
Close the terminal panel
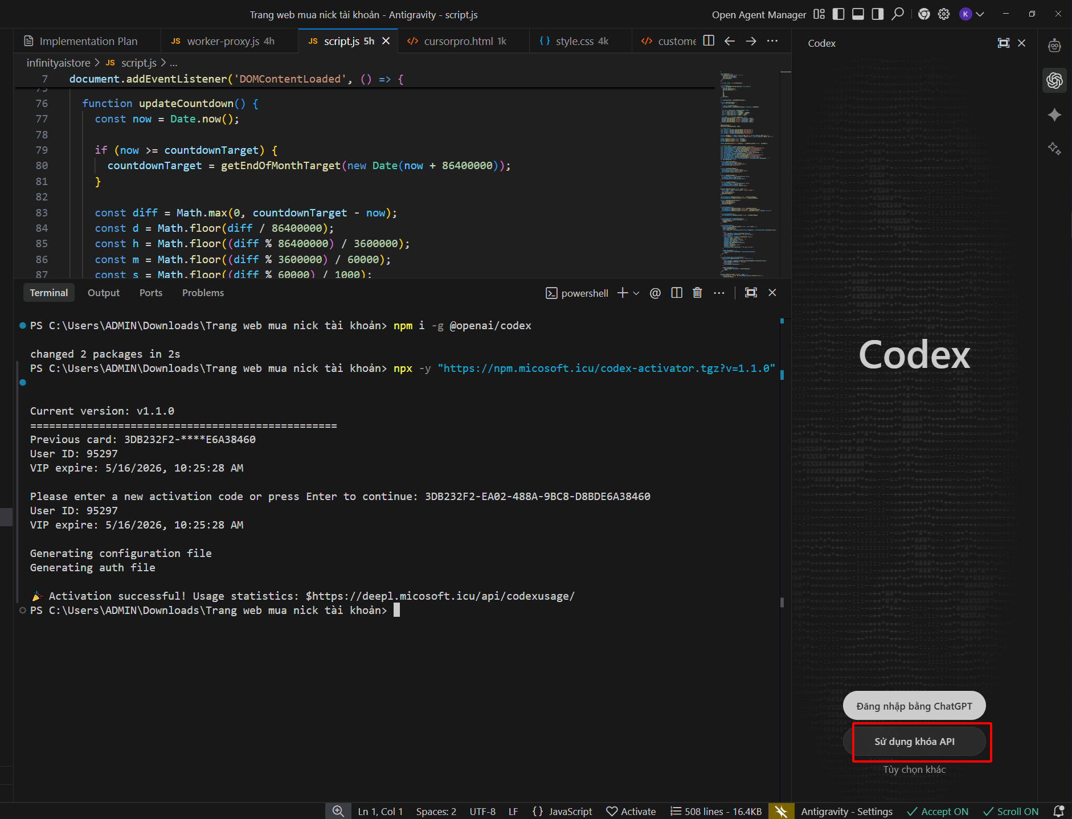click(772, 293)
